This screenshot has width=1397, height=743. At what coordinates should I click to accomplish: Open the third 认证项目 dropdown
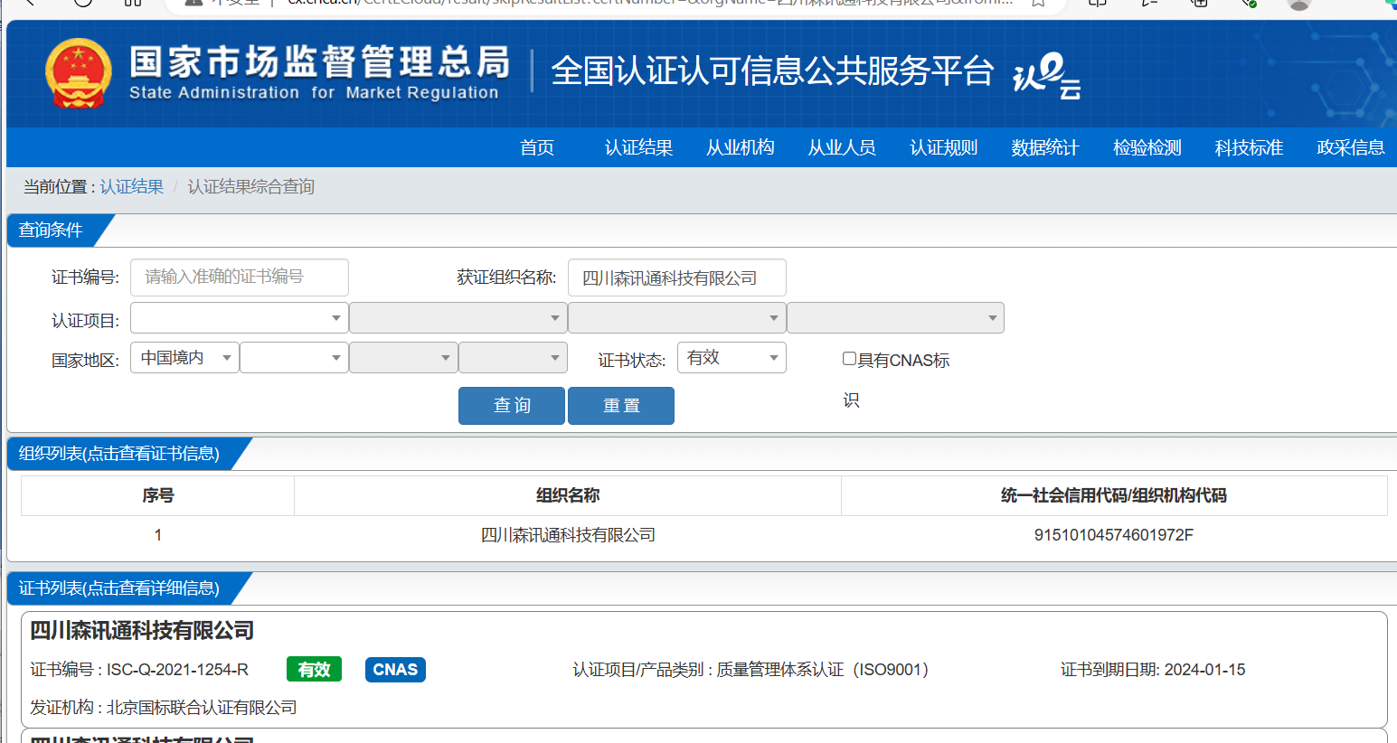(x=677, y=318)
